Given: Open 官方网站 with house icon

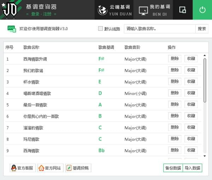Looking at the screenshot, I should (x=50, y=168).
